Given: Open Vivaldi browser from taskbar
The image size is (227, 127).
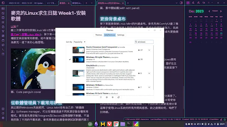Looking at the screenshot, I should tap(110, 124).
